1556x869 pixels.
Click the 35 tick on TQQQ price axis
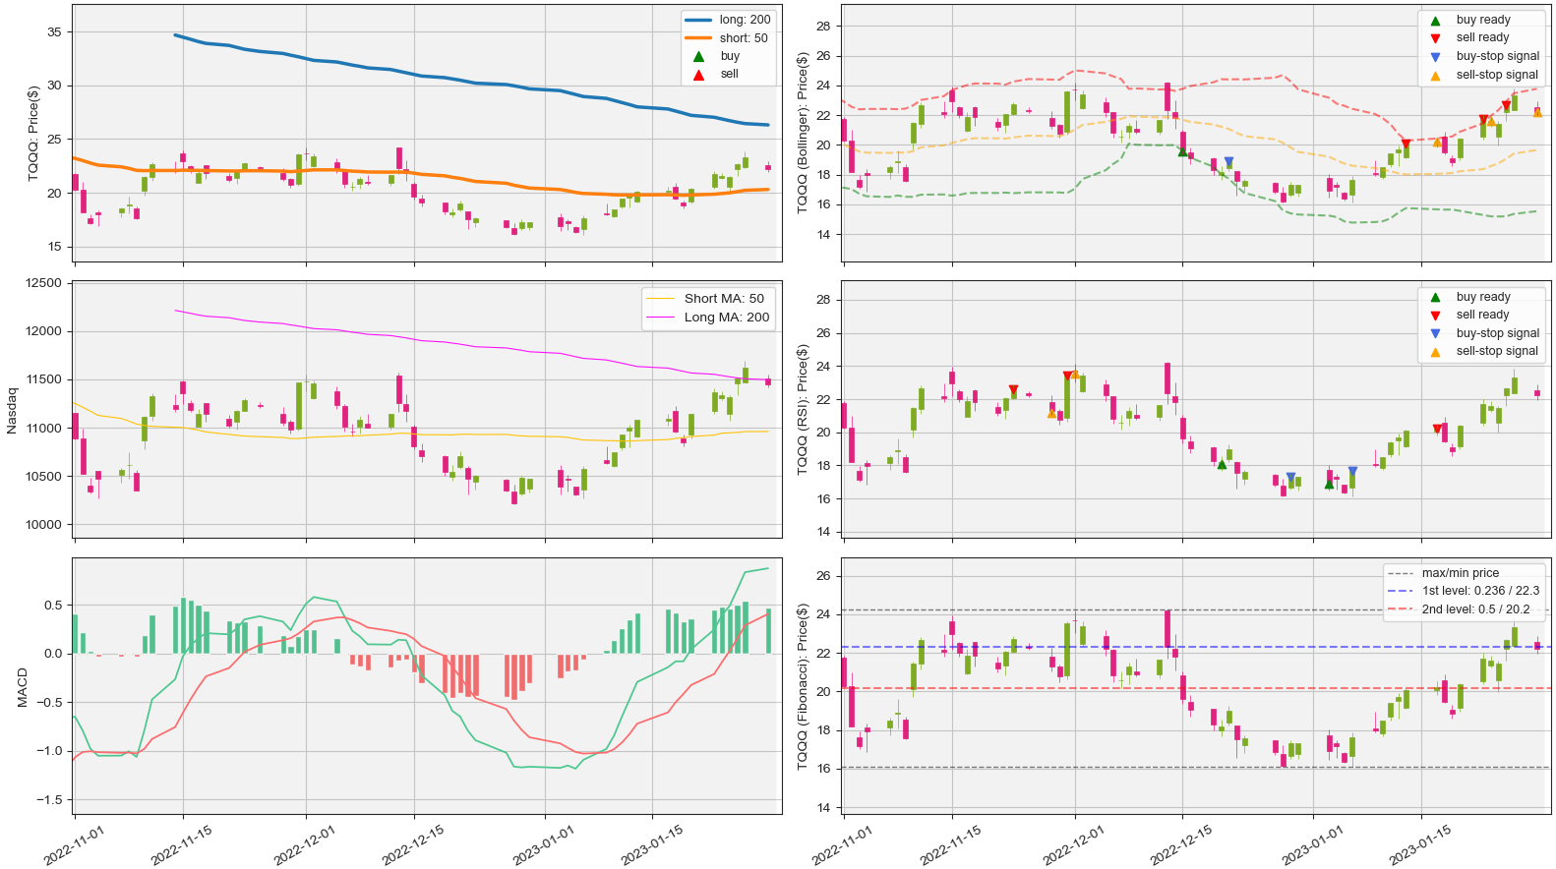pos(53,32)
